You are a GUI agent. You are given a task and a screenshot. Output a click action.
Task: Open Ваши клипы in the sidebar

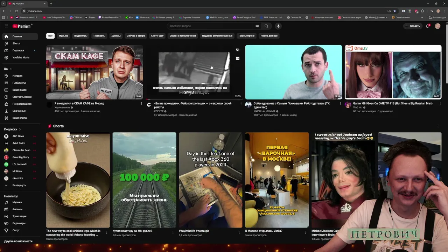coord(20,118)
